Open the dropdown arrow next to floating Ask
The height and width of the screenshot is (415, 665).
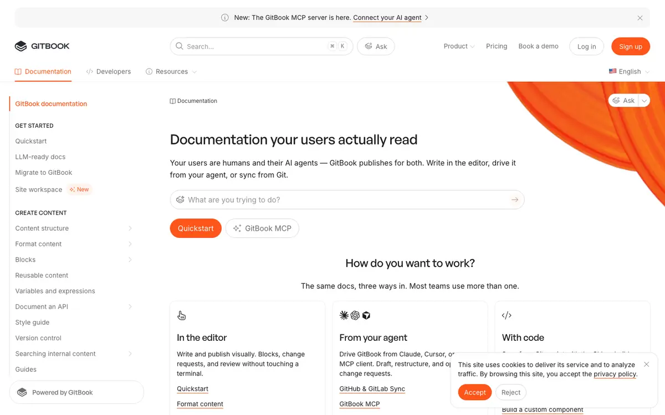[x=644, y=101]
